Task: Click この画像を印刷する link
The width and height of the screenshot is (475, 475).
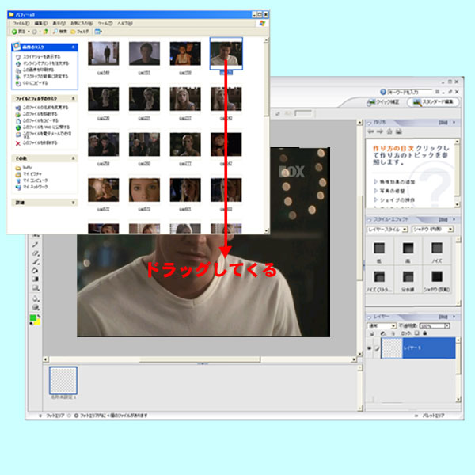Action: tap(39, 70)
